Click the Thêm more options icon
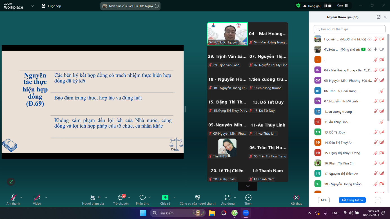The image size is (390, 219). pyautogui.click(x=248, y=198)
